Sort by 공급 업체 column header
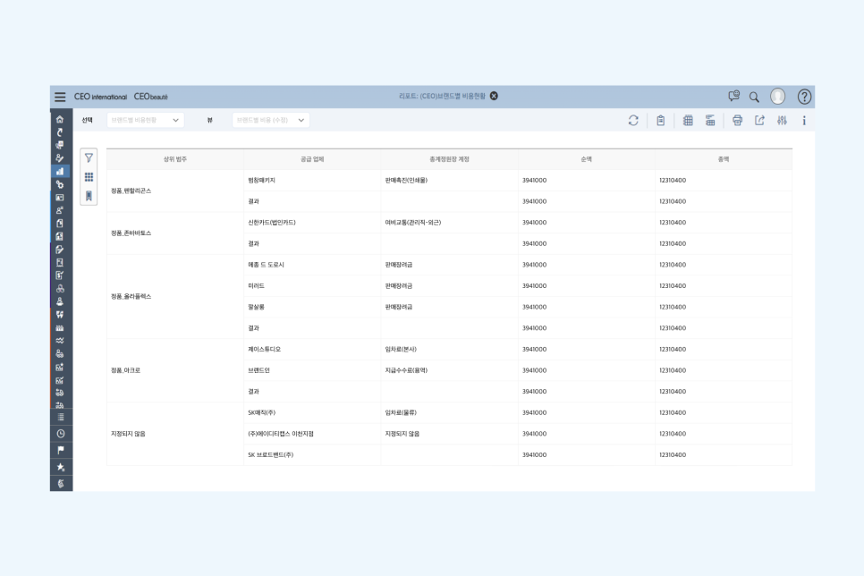Screen dimensions: 864x576 coord(312,159)
